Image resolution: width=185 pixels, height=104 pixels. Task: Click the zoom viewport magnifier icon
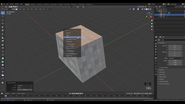click(152, 21)
